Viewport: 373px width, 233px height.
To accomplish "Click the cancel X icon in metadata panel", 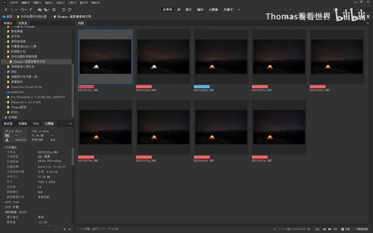I will tap(65, 229).
